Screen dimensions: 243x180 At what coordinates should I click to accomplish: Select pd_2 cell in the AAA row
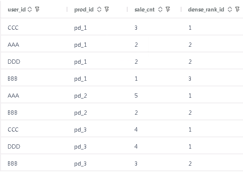click(81, 96)
